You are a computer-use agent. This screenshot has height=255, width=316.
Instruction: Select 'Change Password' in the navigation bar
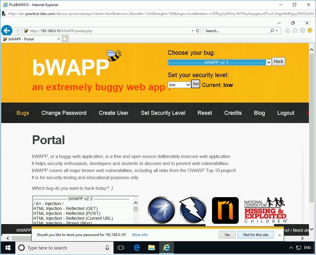pos(64,113)
